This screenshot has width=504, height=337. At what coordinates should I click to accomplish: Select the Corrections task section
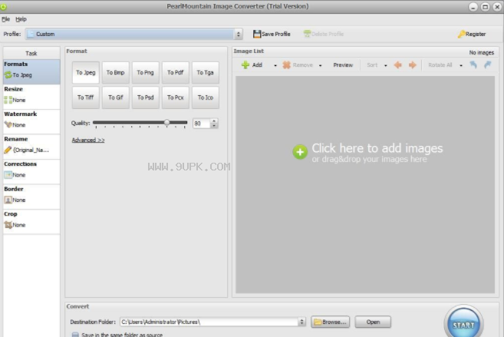point(31,172)
